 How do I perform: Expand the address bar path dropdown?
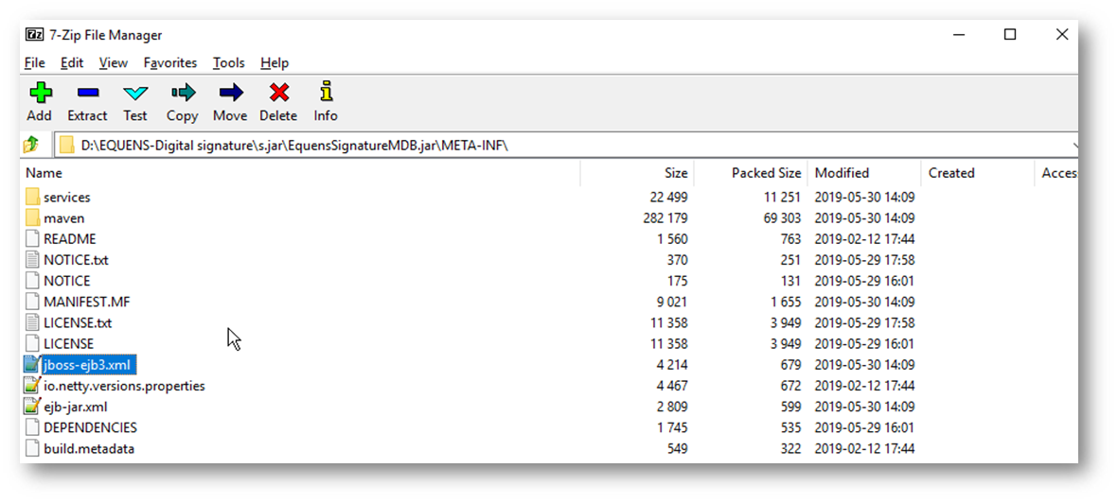(1072, 146)
